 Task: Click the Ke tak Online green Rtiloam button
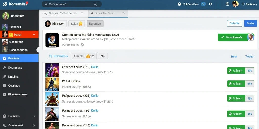(236, 84)
